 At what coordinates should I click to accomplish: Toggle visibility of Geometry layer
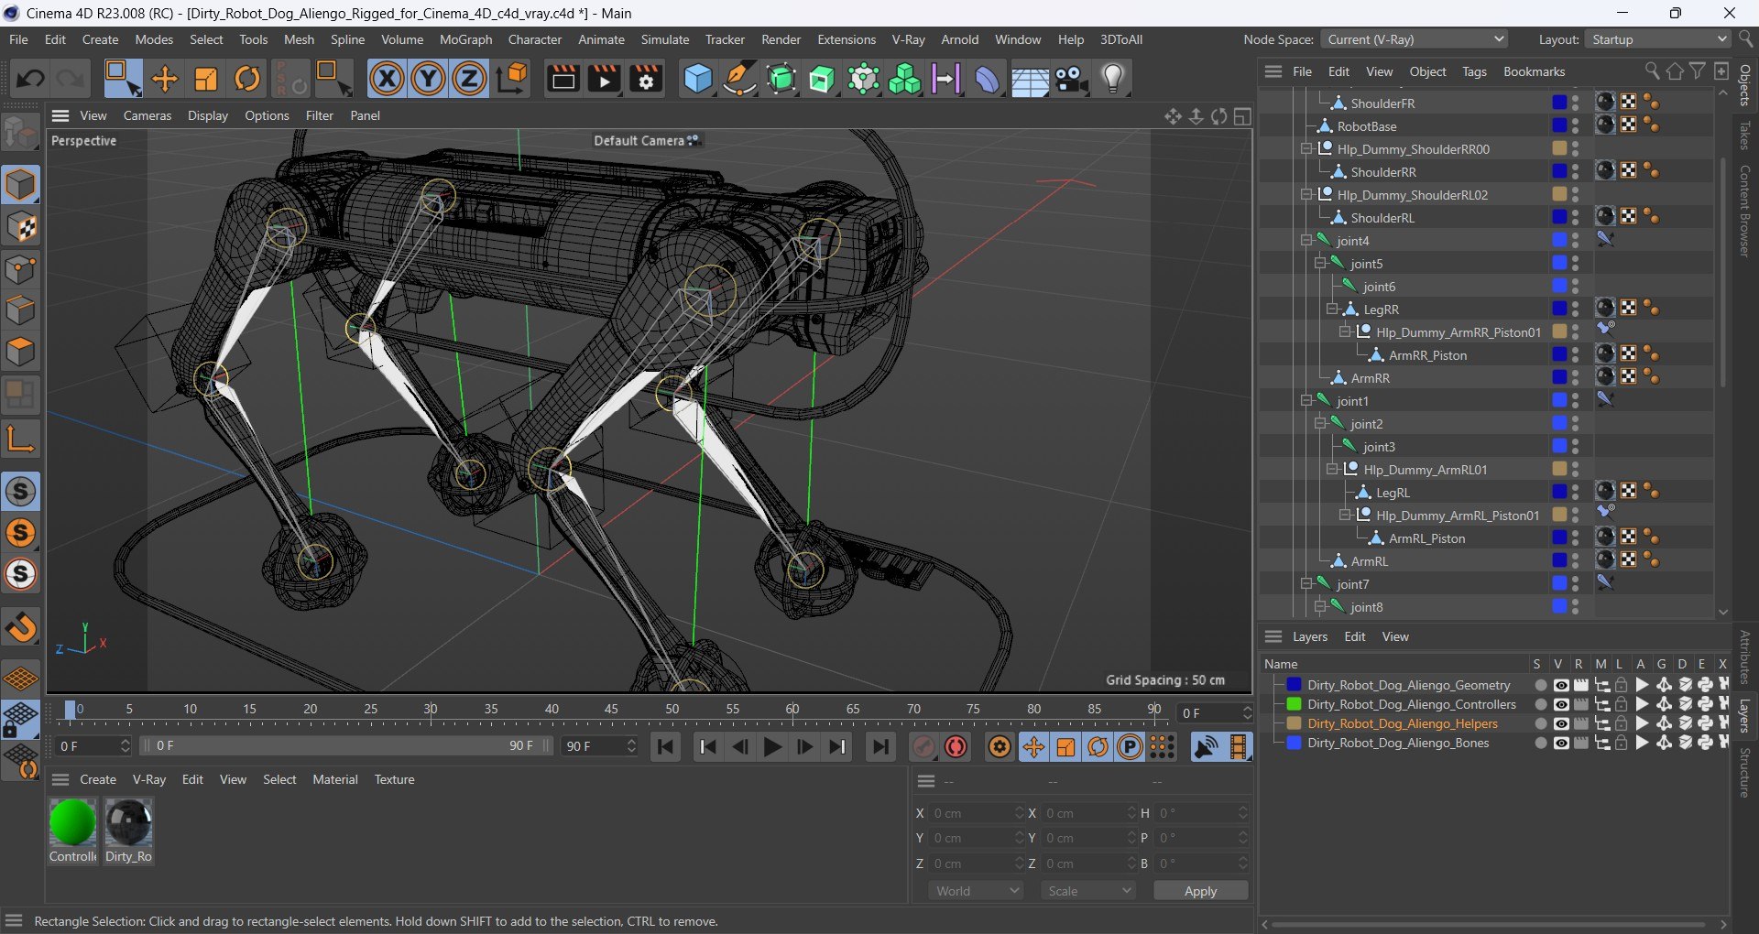pos(1561,685)
